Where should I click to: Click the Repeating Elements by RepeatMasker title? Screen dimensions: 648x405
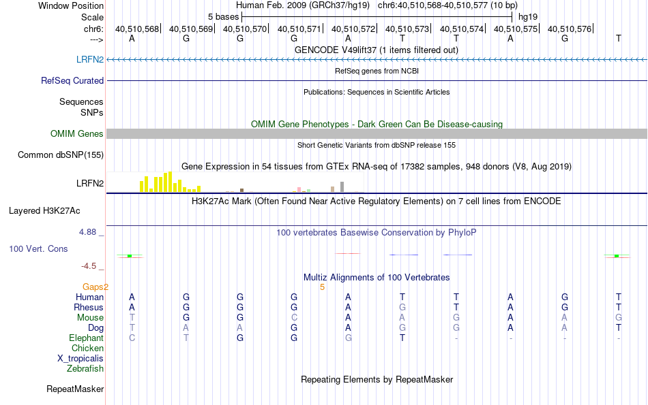377,379
